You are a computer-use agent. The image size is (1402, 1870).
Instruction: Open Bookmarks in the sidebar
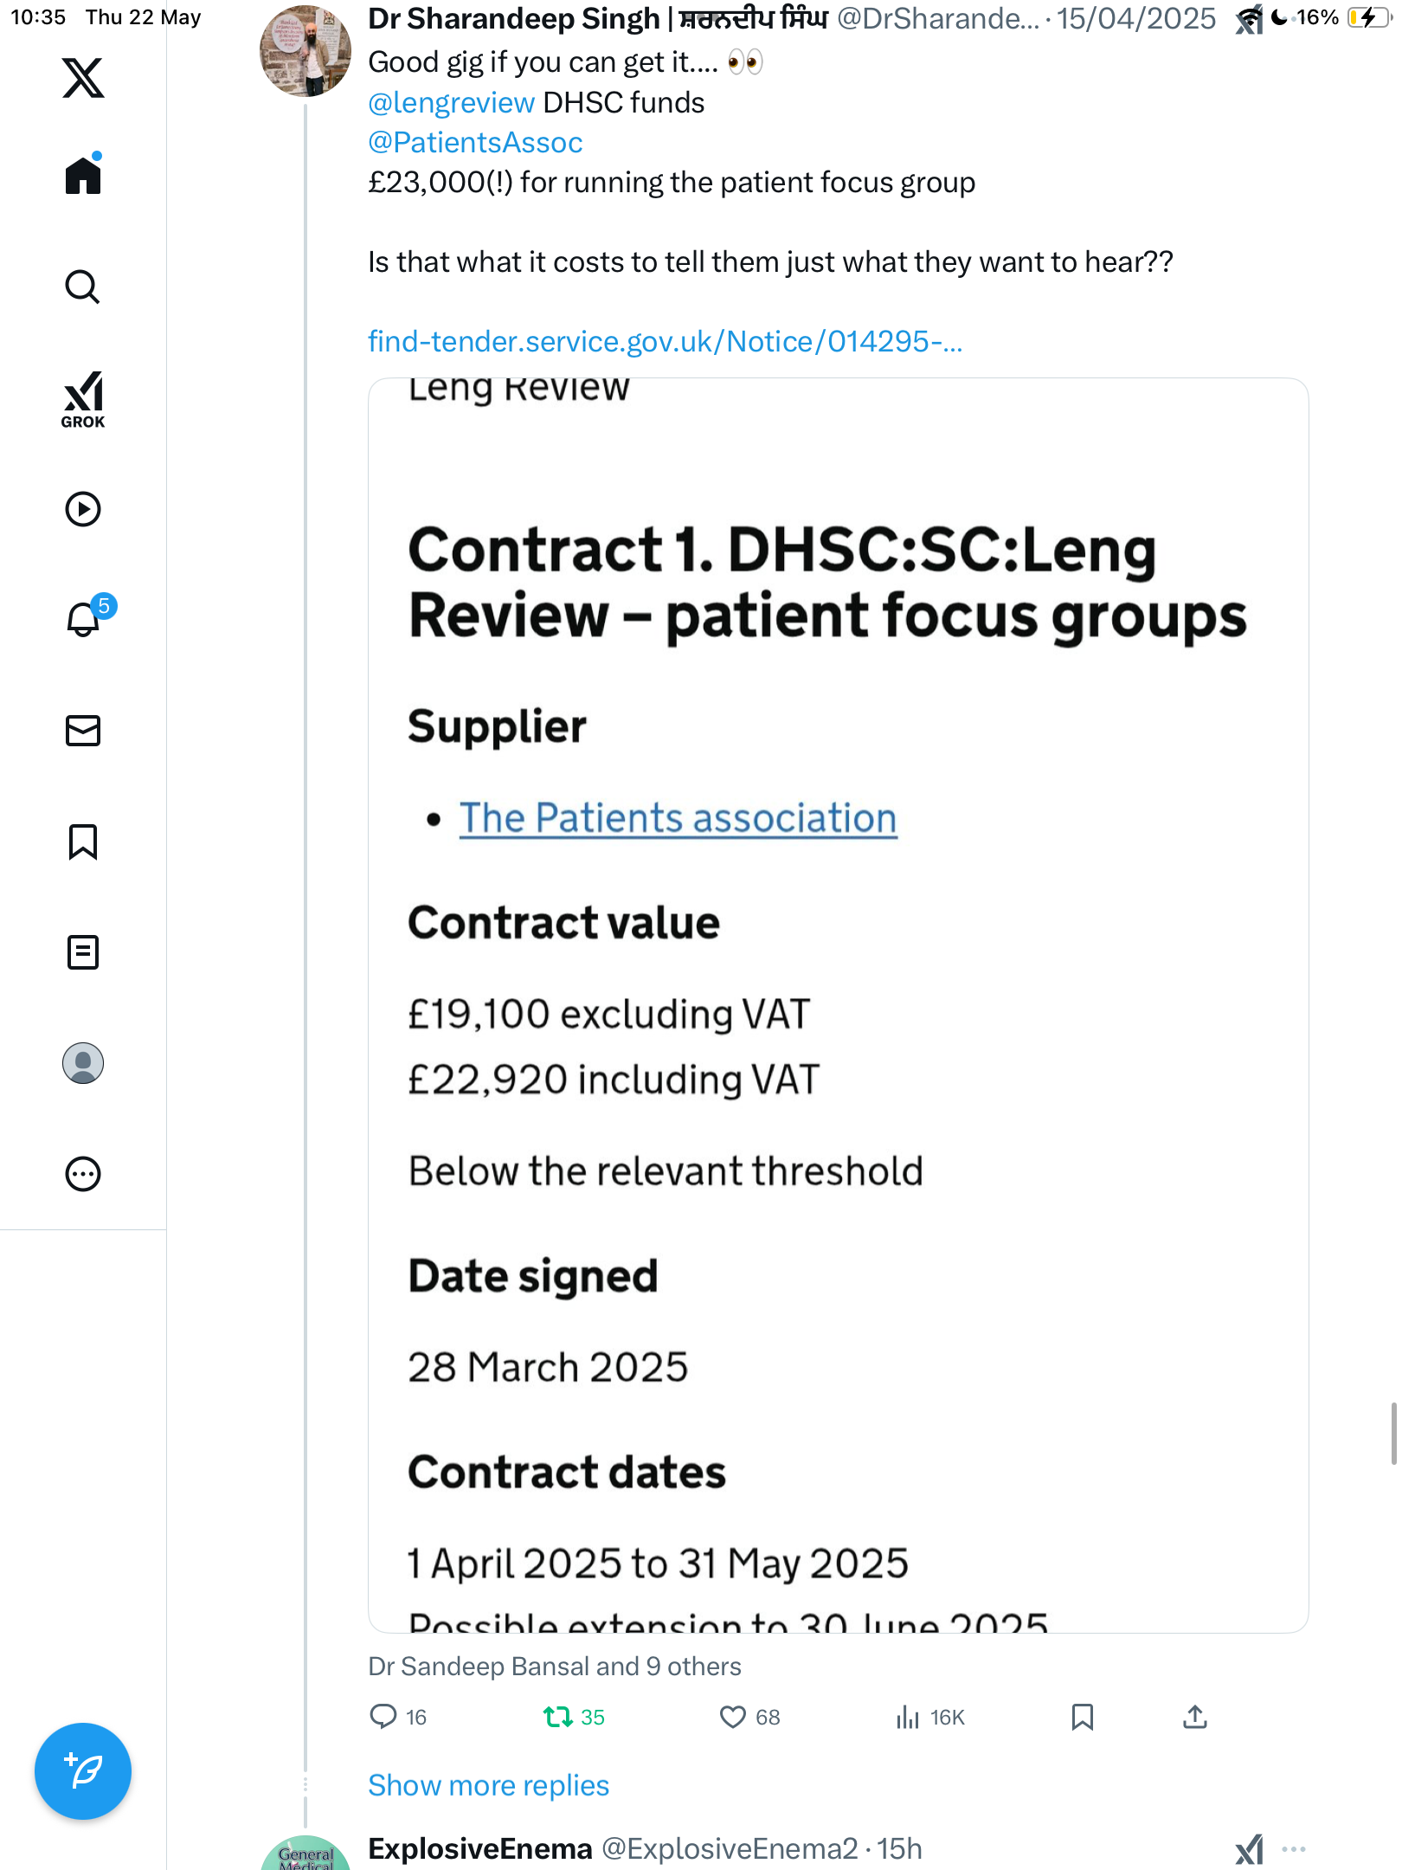83,841
